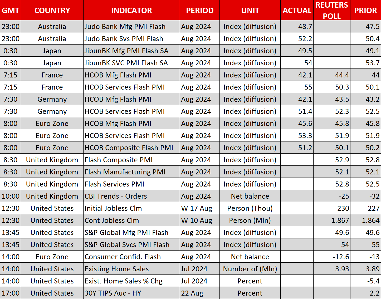
Task: Select the Flash Services PMI cell
Action: coord(131,184)
